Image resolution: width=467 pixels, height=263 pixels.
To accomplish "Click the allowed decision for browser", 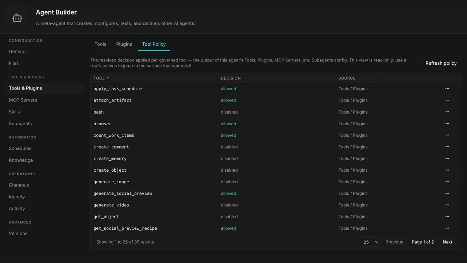I will [x=228, y=124].
